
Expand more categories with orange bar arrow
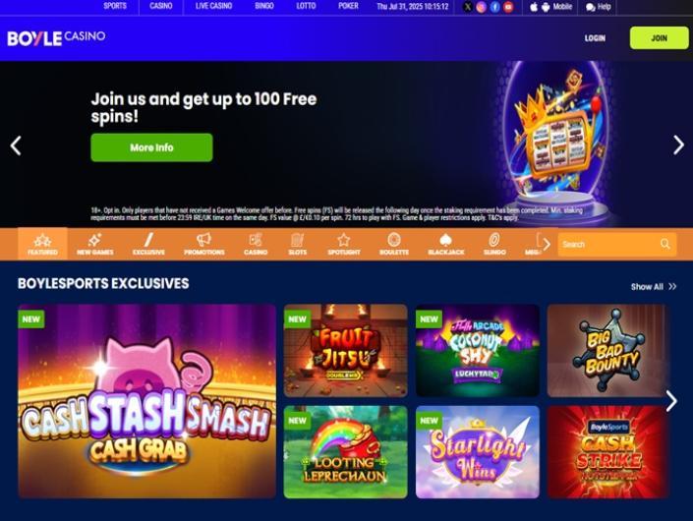point(547,244)
